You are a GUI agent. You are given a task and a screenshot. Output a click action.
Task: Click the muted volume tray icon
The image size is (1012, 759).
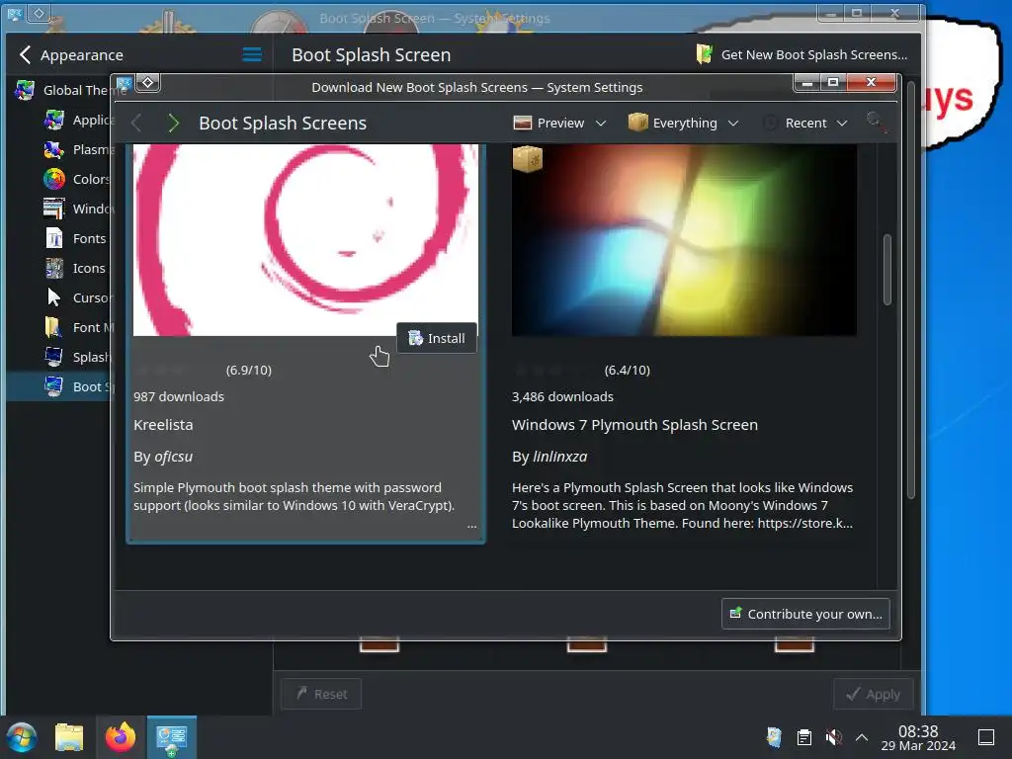[x=833, y=737]
